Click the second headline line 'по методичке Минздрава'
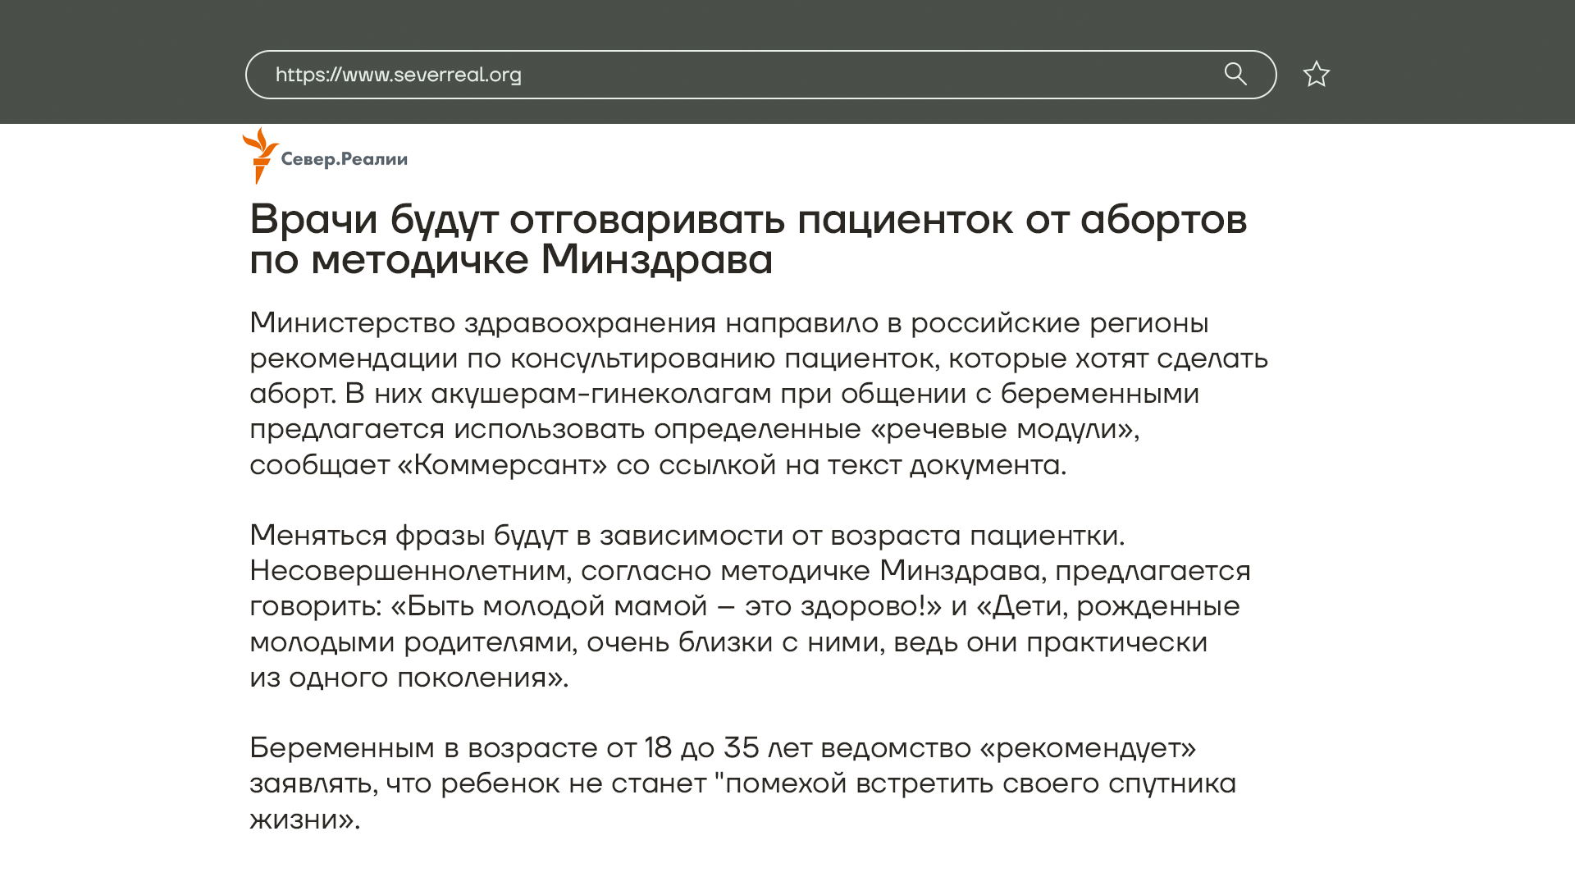Screen dimensions: 1575x886 point(510,260)
